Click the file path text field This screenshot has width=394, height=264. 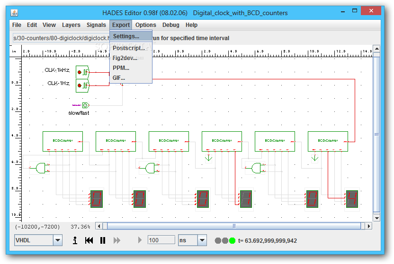62,38
